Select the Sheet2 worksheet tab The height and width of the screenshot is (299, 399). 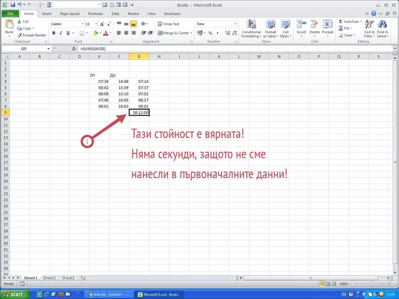tap(50, 278)
